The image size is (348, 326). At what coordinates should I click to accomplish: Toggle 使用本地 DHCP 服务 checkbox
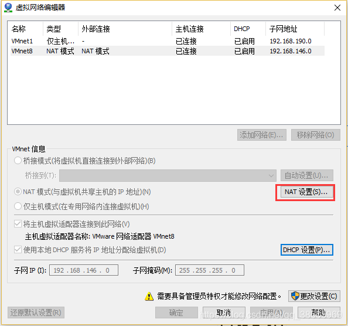[18, 250]
